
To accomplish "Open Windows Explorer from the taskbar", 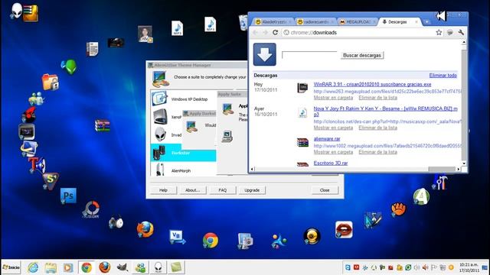I will tap(51, 267).
